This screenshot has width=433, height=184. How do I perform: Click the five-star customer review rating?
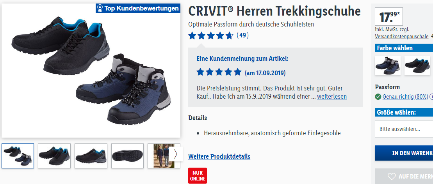[x=219, y=72]
